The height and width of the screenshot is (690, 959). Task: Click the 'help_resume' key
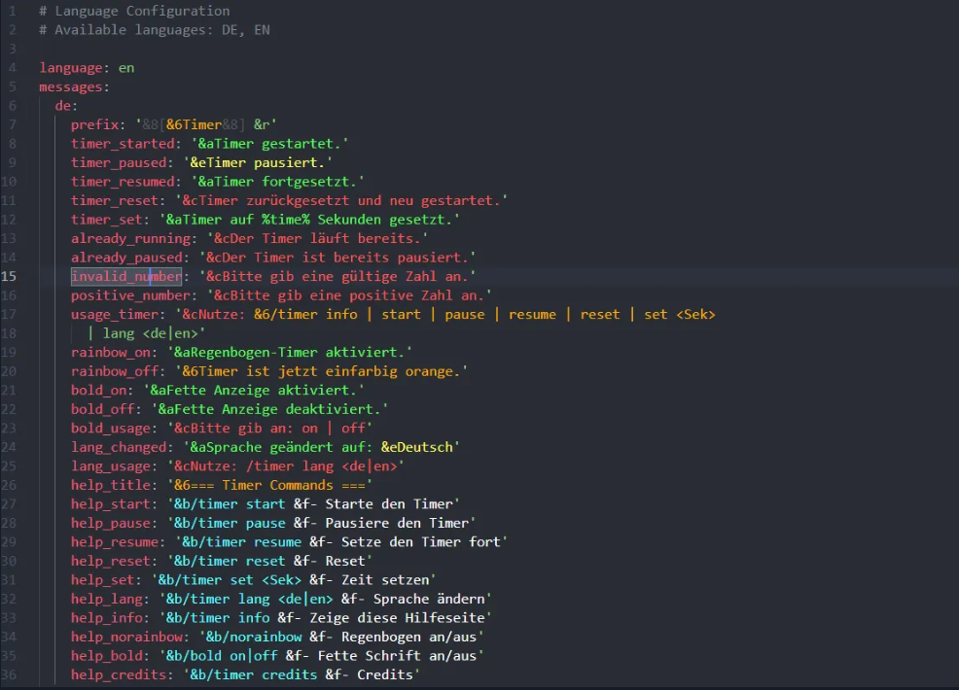coord(115,541)
